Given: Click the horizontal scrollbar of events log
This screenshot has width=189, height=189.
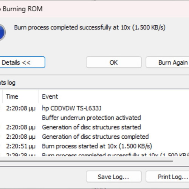Looking at the screenshot, I should (x=87, y=161).
